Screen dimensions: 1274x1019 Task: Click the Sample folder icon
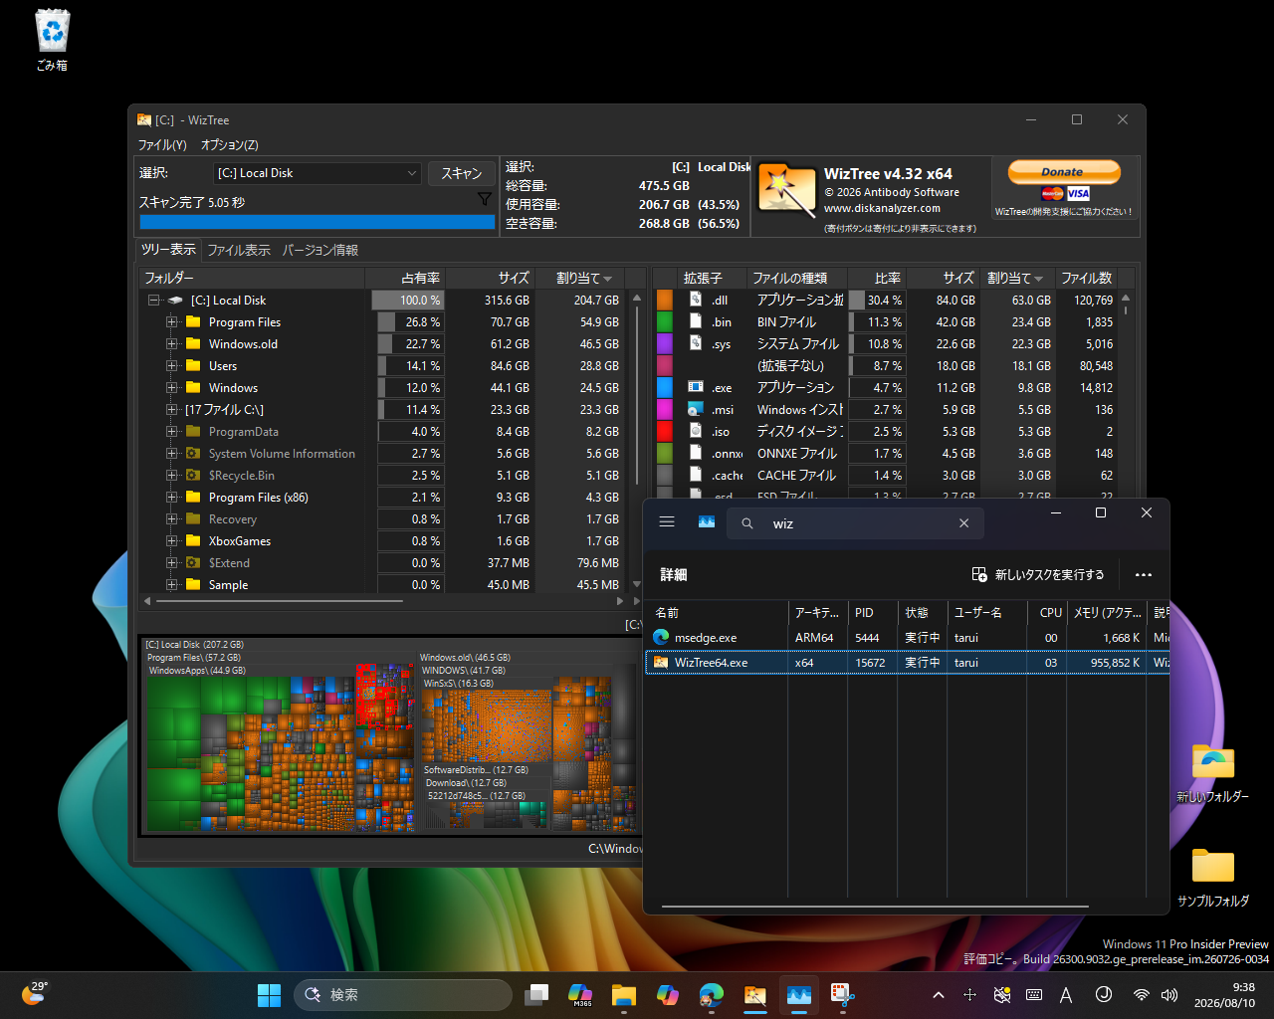tap(193, 584)
